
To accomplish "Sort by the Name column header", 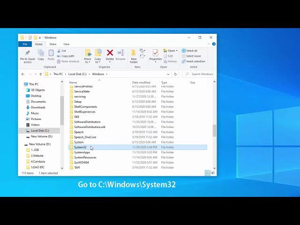I will coord(73,82).
